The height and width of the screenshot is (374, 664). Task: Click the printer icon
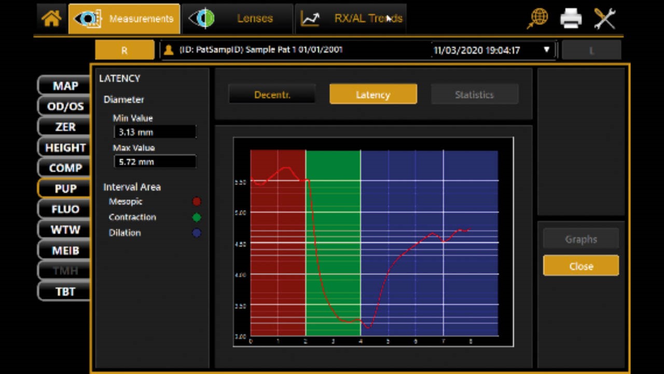pos(571,19)
